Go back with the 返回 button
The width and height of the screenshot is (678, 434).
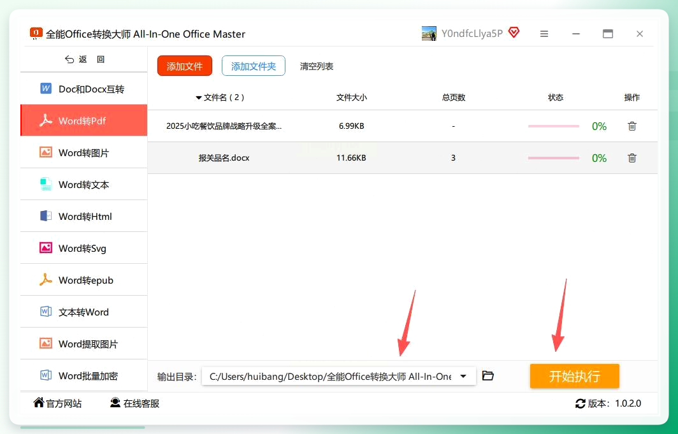point(84,59)
